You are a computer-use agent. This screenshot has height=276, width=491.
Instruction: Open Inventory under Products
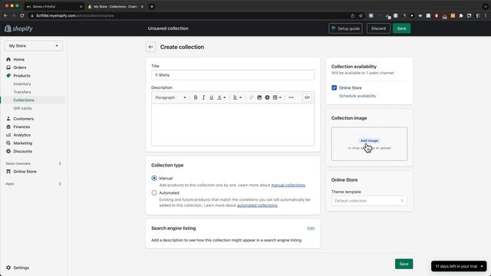[x=22, y=84]
